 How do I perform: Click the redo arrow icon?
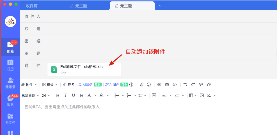tap(193, 85)
